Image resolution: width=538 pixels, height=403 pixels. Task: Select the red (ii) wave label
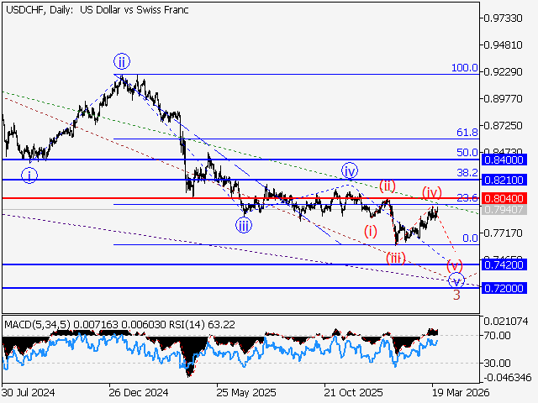387,185
